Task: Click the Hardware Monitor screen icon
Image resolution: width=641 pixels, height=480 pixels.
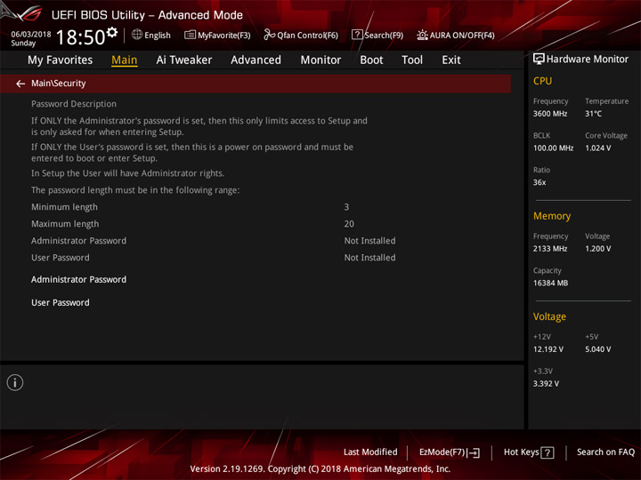Action: [x=539, y=60]
